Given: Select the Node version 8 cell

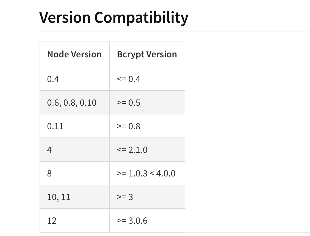Looking at the screenshot, I should point(49,173).
